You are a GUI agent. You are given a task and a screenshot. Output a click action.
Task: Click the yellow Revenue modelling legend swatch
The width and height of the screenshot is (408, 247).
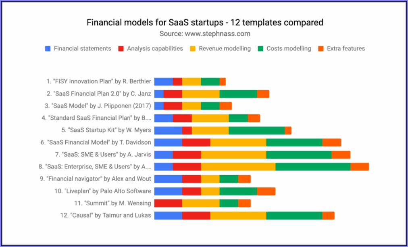[193, 49]
